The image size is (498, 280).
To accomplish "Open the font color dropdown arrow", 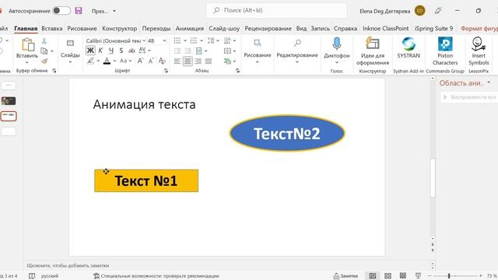I will click(114, 61).
